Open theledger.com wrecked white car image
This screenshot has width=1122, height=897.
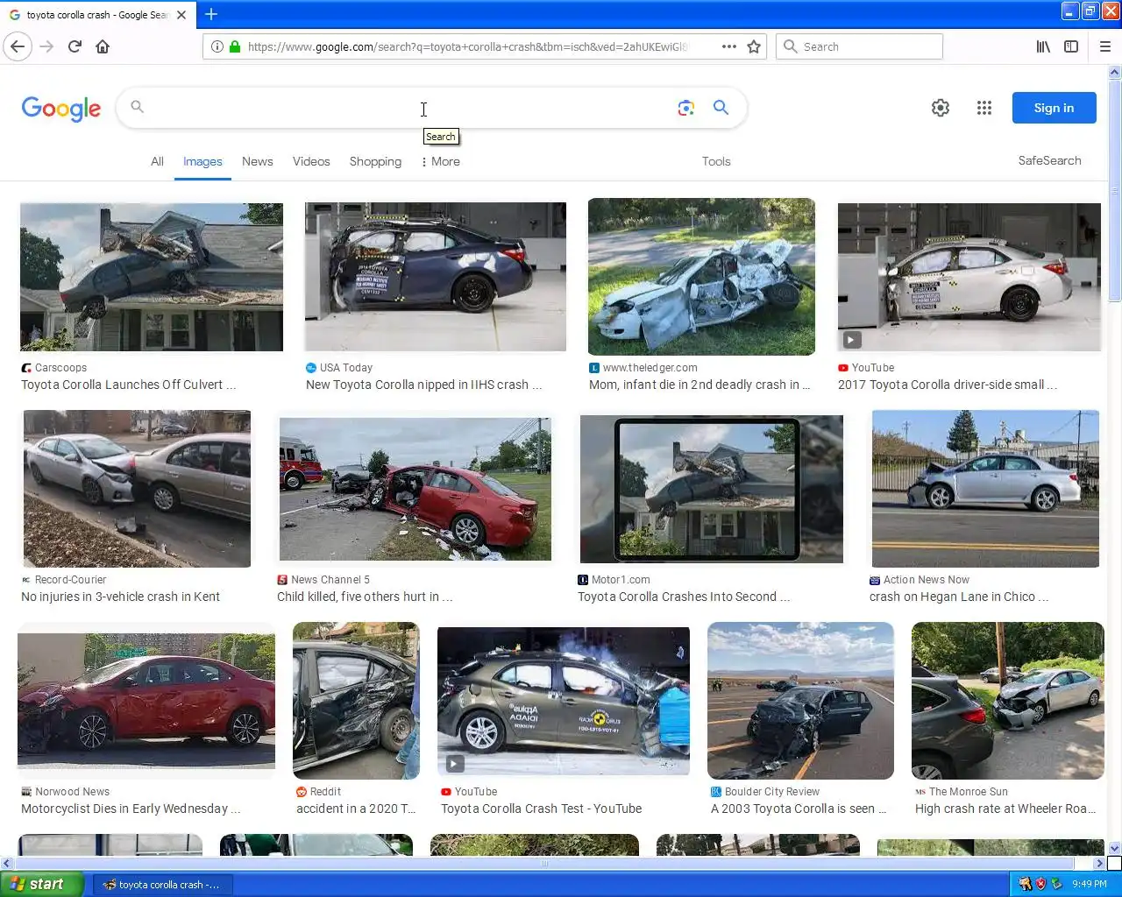pyautogui.click(x=701, y=277)
